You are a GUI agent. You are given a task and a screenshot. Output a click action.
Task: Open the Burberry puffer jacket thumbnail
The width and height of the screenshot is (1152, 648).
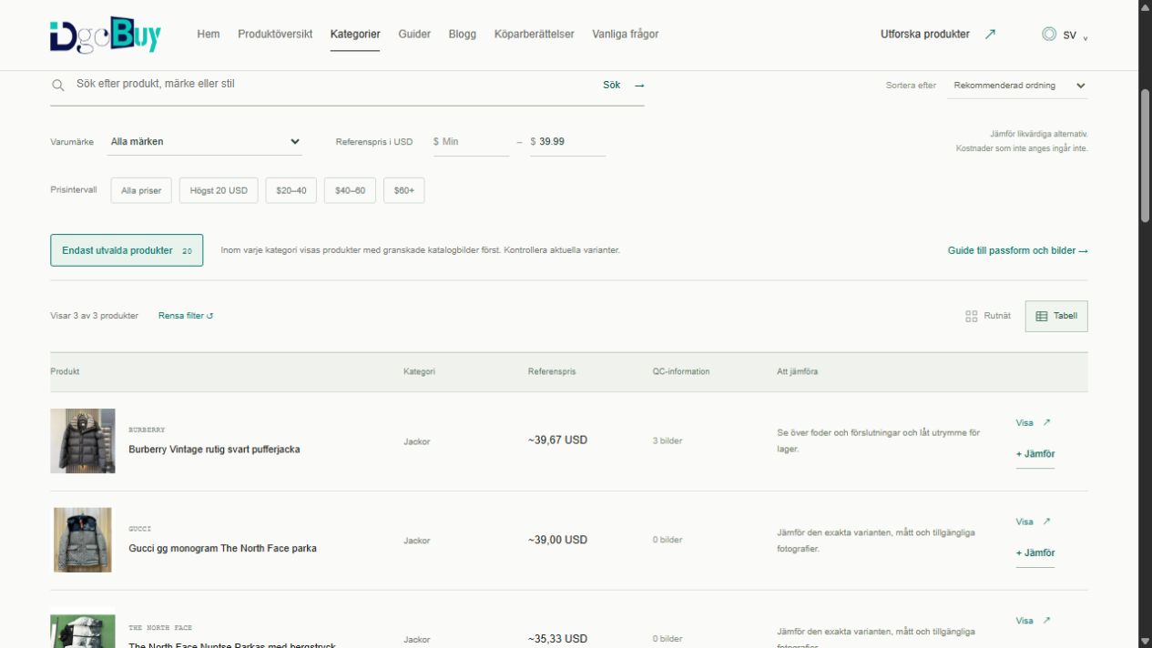tap(83, 440)
